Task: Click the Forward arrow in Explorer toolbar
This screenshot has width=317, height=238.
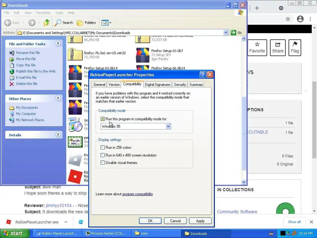Action: click(x=32, y=23)
